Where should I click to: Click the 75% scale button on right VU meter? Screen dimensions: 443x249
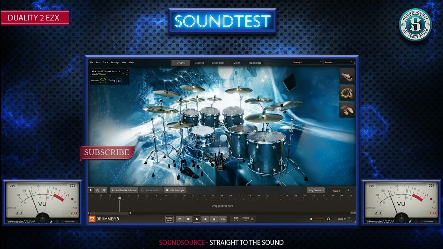(372, 186)
